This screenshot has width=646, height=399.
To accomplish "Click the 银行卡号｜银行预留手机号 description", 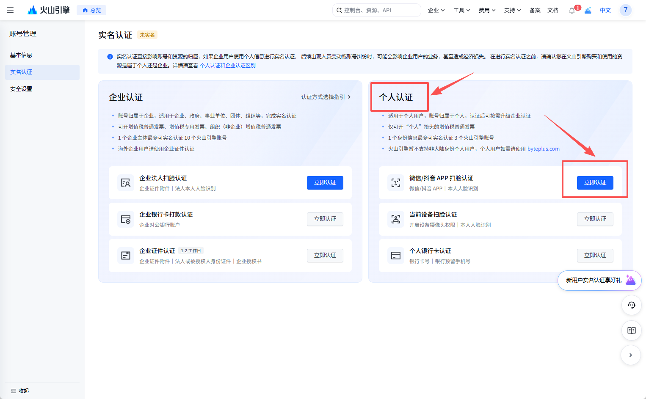I will [x=440, y=261].
